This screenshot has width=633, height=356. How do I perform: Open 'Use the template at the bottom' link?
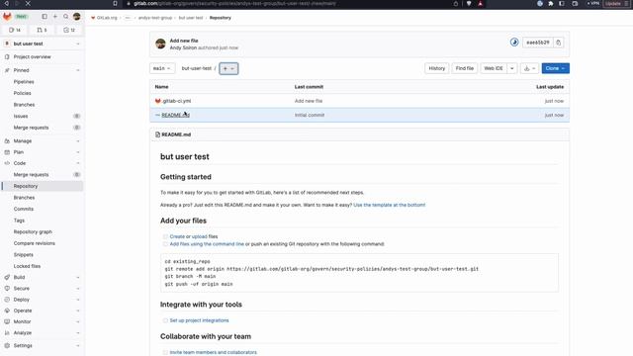(x=389, y=205)
